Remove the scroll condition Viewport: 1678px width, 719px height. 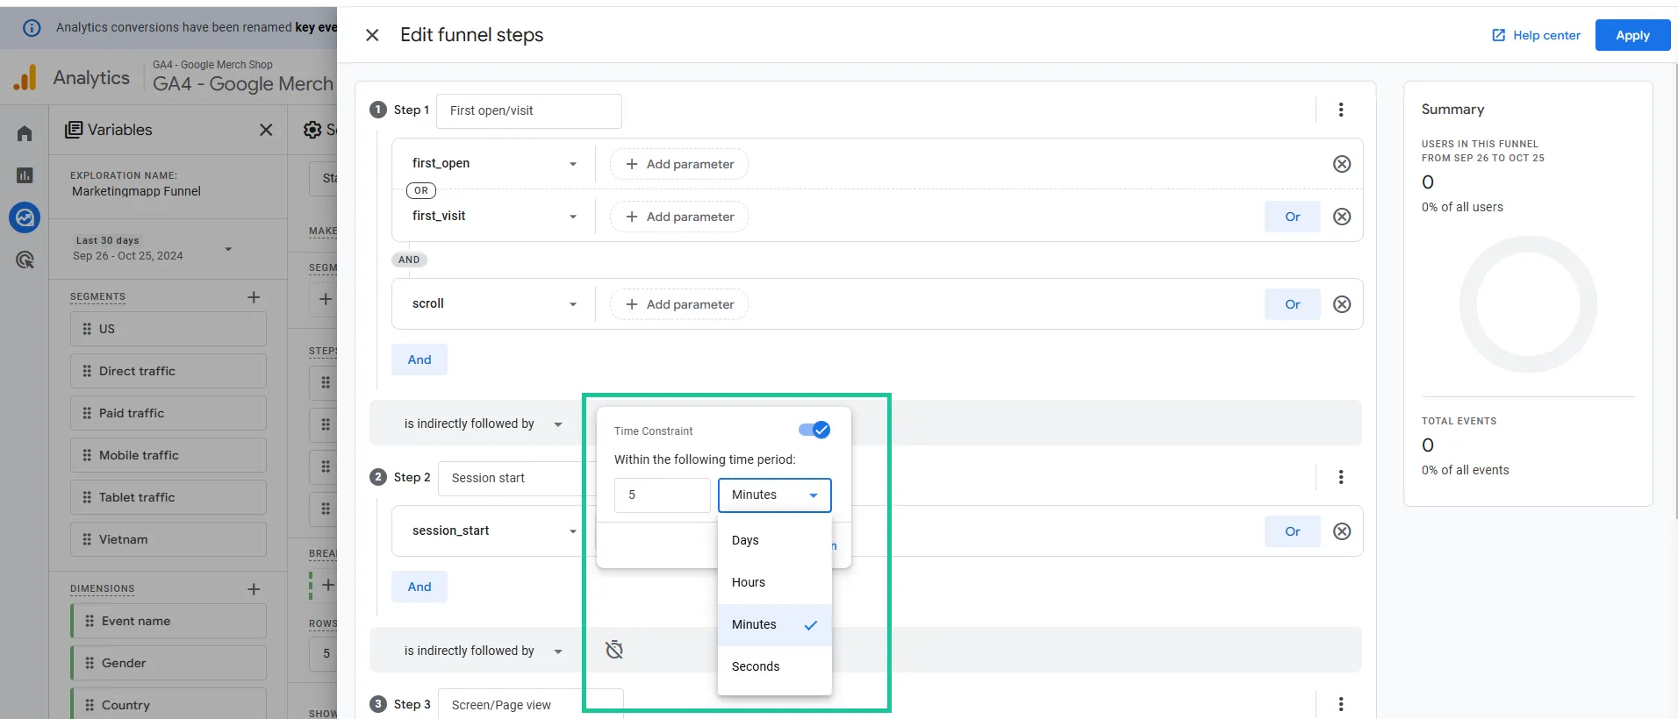(x=1342, y=304)
